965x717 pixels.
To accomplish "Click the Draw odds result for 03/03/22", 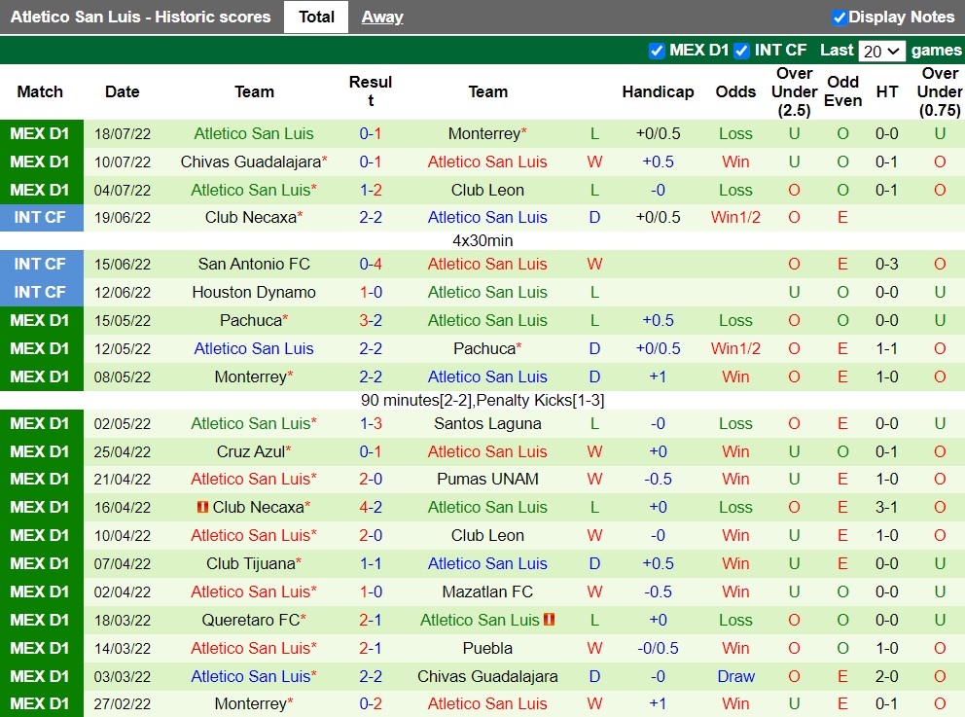I will 735,676.
